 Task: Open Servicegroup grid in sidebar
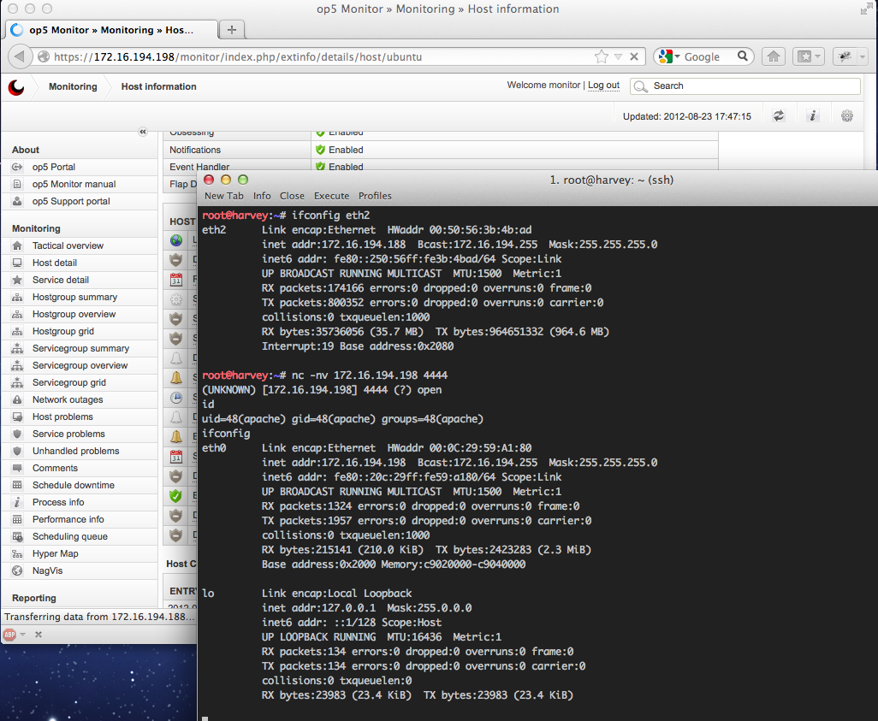68,383
